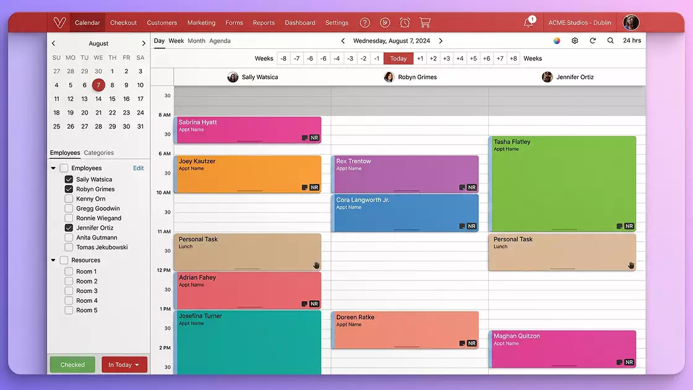Viewport: 693px width, 390px height.
Task: Click NR badge on Tasha Flatley appointment
Action: click(x=629, y=227)
